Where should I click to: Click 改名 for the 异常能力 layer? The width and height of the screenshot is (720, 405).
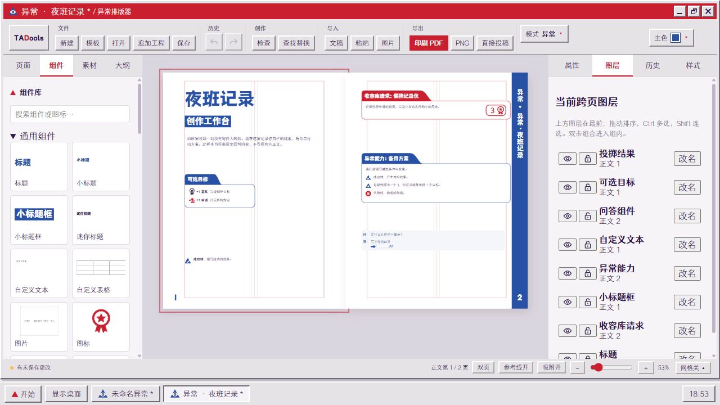pyautogui.click(x=687, y=273)
